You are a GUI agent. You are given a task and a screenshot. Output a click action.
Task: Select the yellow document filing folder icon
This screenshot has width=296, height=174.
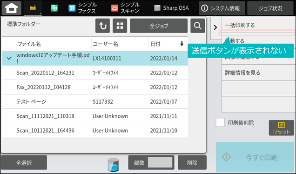tap(33, 8)
